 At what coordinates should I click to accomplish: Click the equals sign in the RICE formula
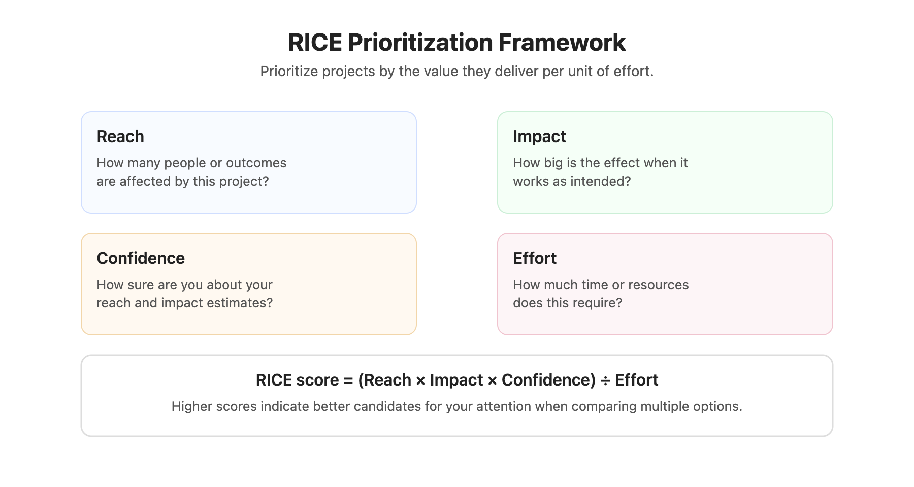tap(348, 380)
